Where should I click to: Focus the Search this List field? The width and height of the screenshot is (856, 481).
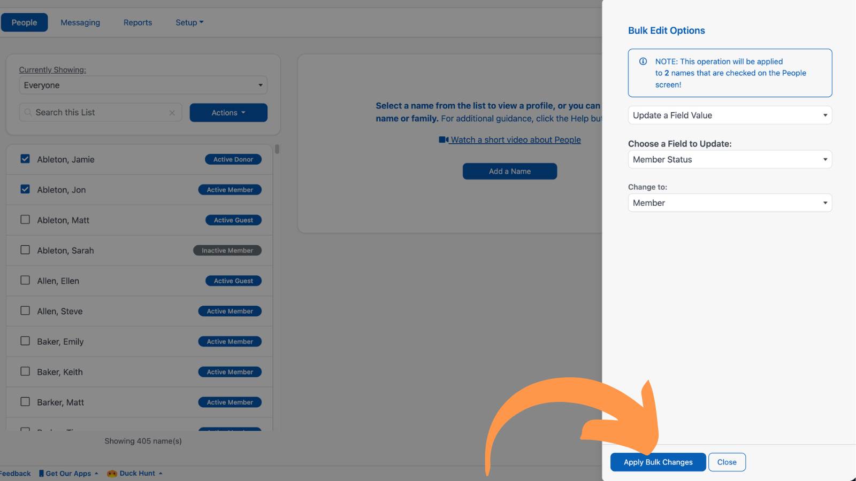(101, 112)
